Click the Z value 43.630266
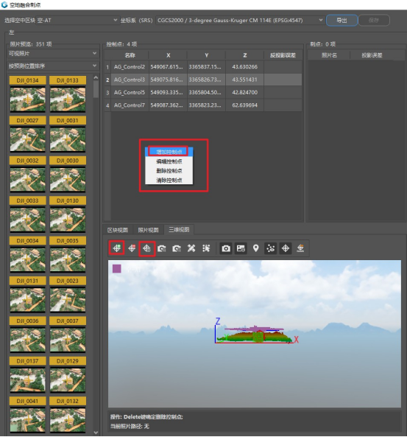This screenshot has height=437, width=407. coord(244,67)
